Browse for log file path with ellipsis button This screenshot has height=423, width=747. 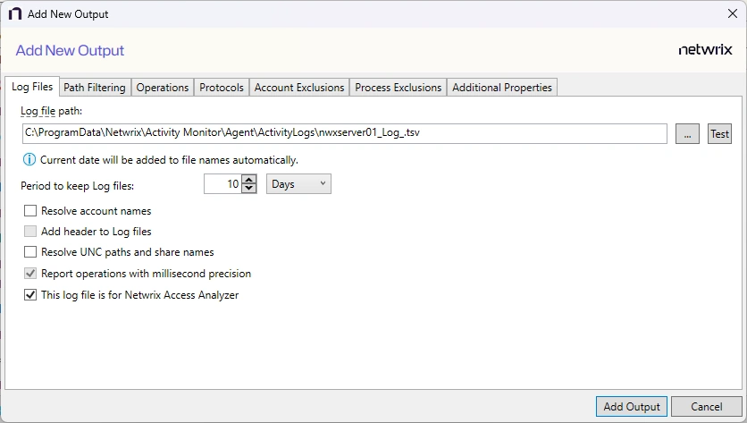687,134
